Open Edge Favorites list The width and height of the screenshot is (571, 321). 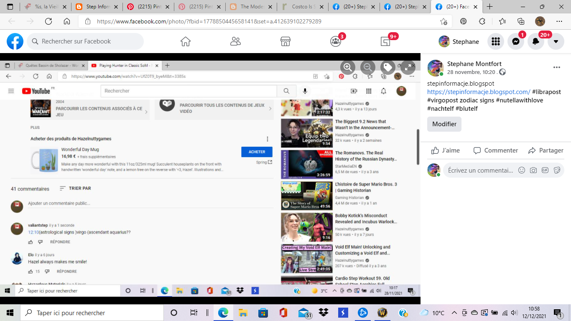pos(502,21)
